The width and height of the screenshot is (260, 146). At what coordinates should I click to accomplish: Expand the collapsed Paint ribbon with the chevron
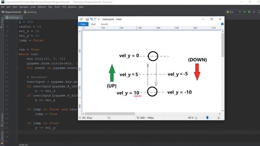tap(218, 24)
